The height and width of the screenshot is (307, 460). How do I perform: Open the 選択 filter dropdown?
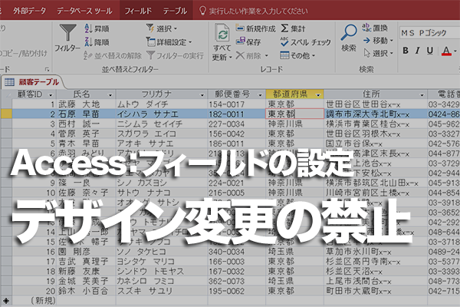(162, 28)
